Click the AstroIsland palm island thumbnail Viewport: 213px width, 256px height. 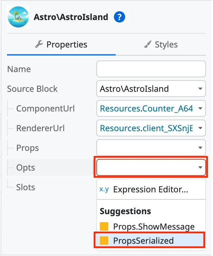[x=18, y=17]
